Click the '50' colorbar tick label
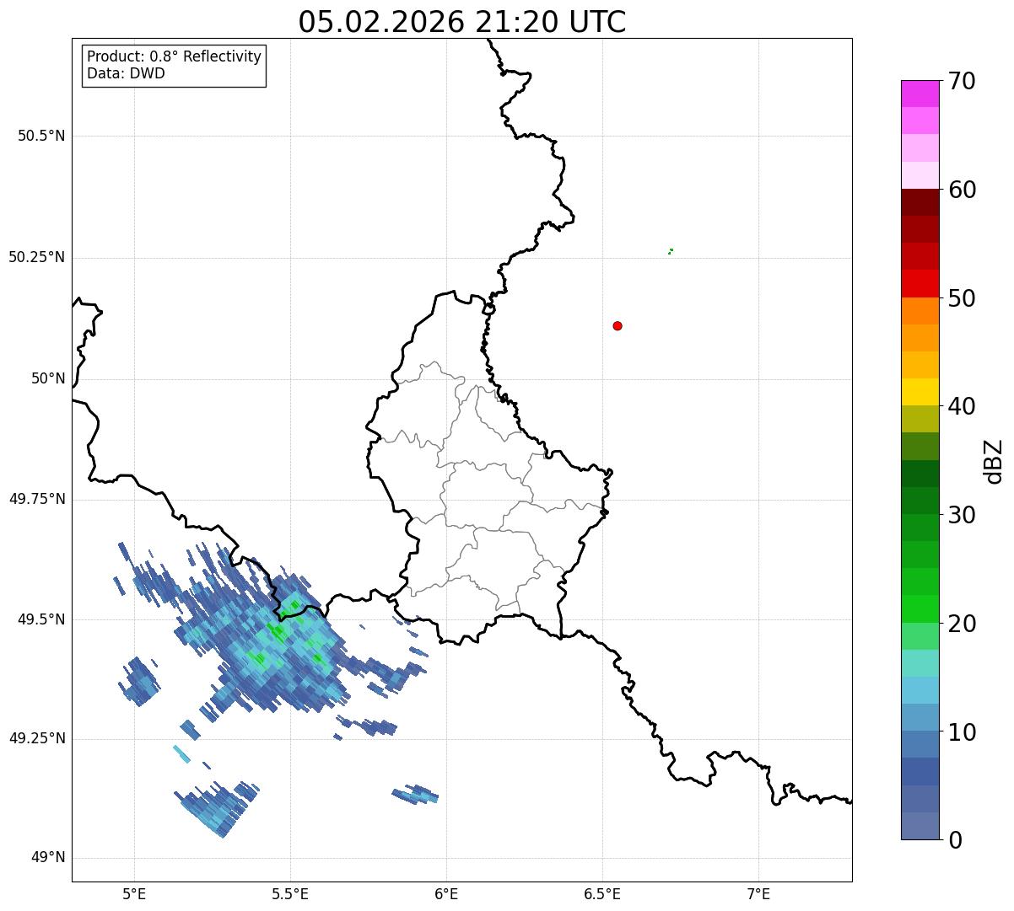1014x911 pixels. pos(962,298)
